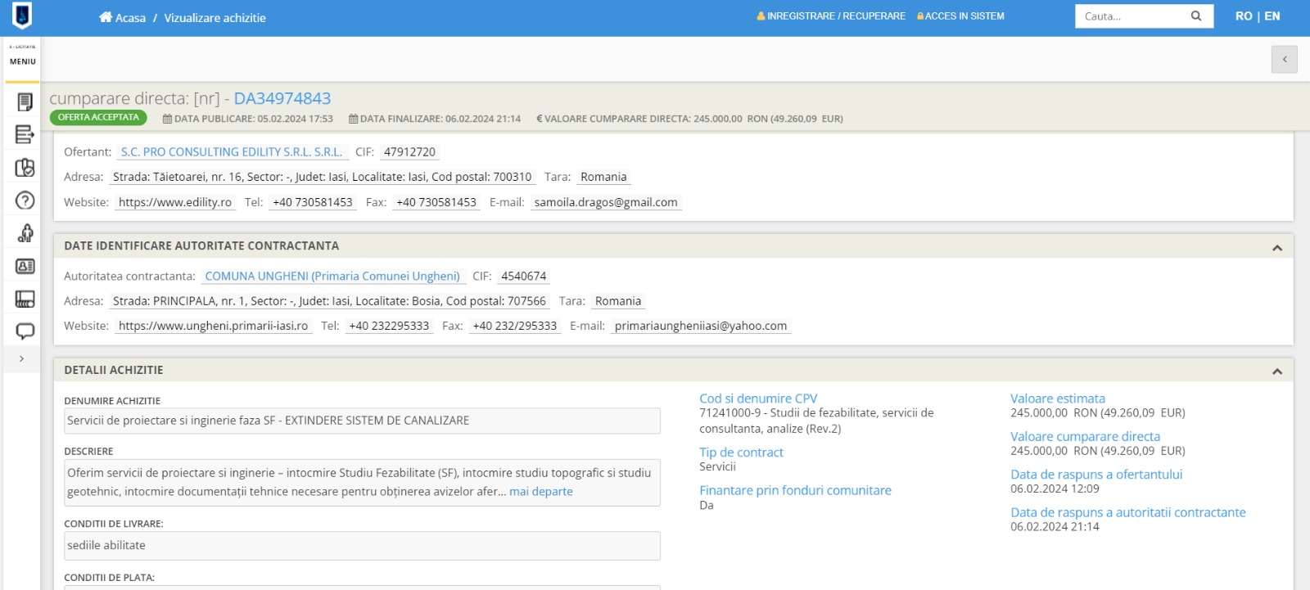
Task: Open COMUNA UNGHENI contracting authority link
Action: click(332, 276)
